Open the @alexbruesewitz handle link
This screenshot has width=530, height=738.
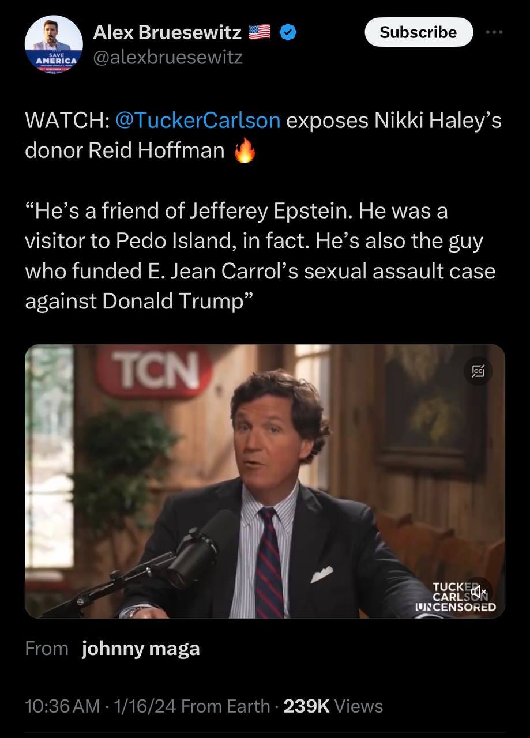pyautogui.click(x=168, y=57)
